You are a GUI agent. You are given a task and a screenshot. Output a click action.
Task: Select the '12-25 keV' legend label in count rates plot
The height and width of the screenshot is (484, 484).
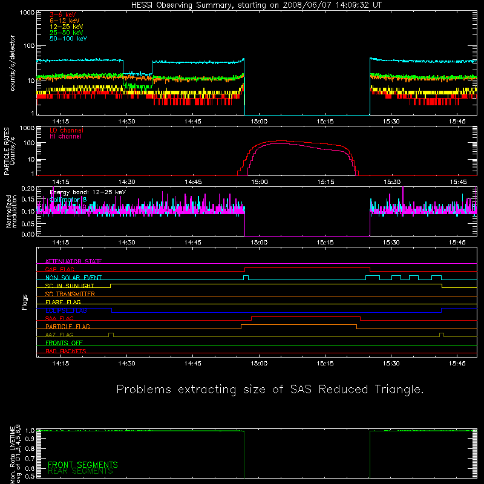click(x=67, y=27)
